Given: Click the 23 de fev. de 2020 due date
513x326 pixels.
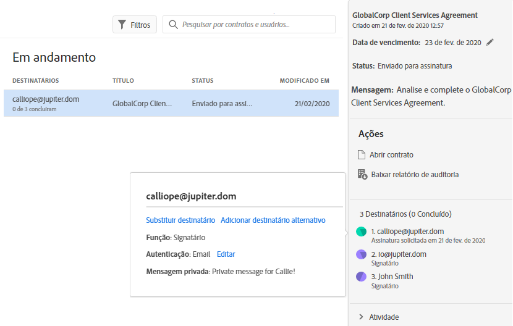Looking at the screenshot, I should coord(453,43).
